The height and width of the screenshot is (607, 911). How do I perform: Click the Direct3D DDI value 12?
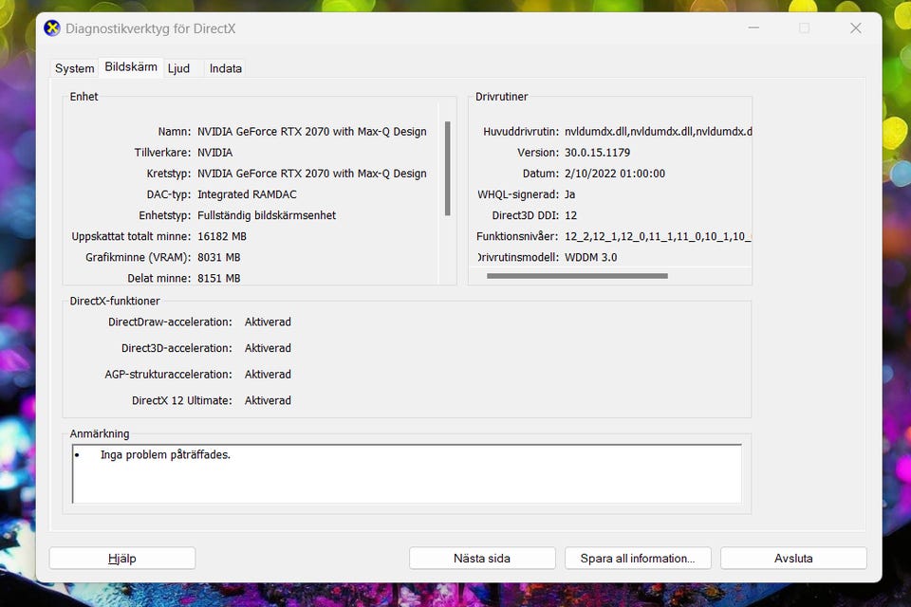570,215
